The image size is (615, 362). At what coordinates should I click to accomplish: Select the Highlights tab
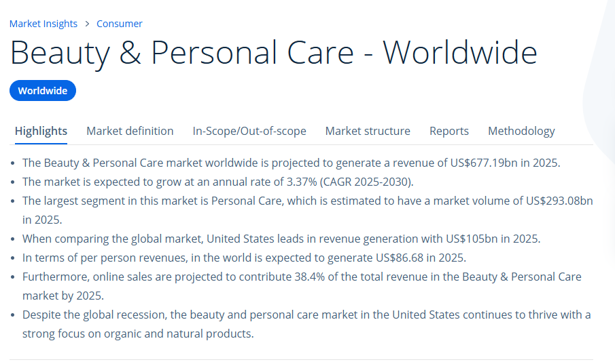[41, 131]
